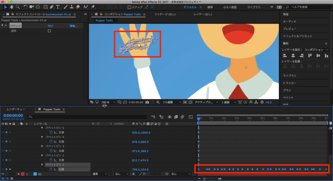Screen dimensions: 333x181
Task: Enable the スナップ (snap) checkbox
Action: click(x=129, y=7)
